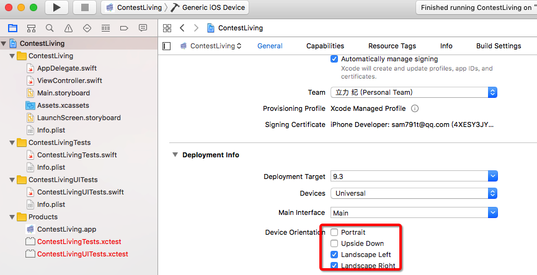Image resolution: width=537 pixels, height=275 pixels.
Task: Disable Landscape Left orientation
Action: click(x=334, y=255)
